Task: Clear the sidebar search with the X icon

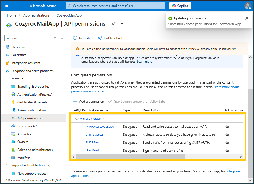Action: (55, 38)
